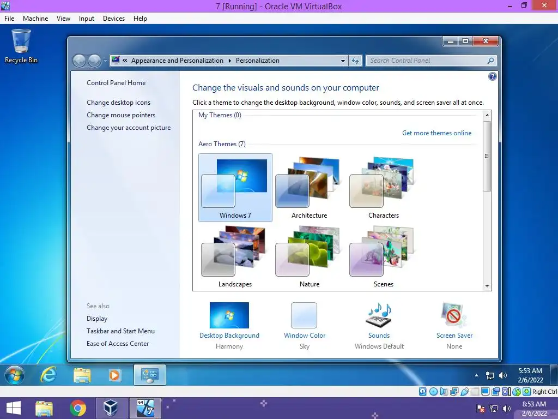Open VirtualBox Help menu
This screenshot has height=419, width=558.
(140, 19)
